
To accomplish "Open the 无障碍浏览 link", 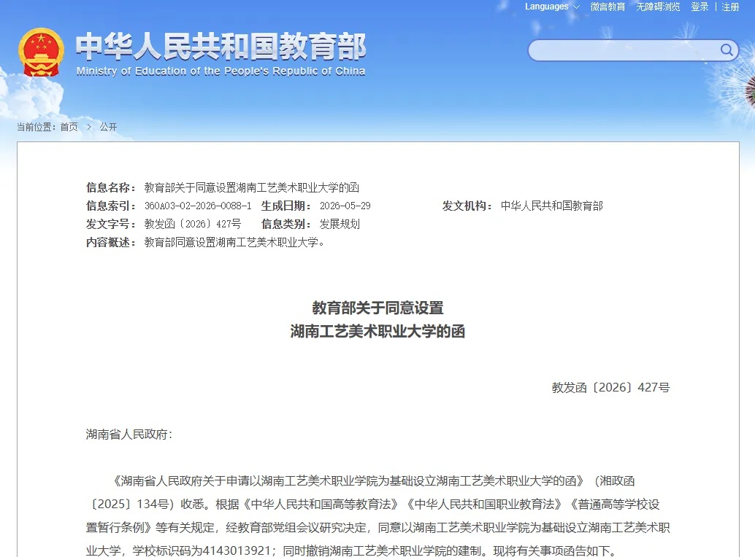I will pos(658,7).
